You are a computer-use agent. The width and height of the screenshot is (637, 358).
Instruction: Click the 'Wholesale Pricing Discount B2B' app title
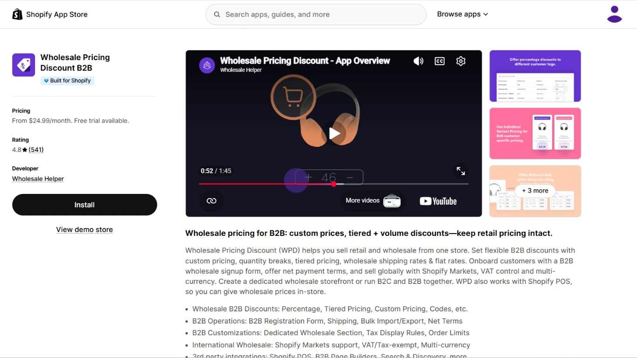[75, 62]
